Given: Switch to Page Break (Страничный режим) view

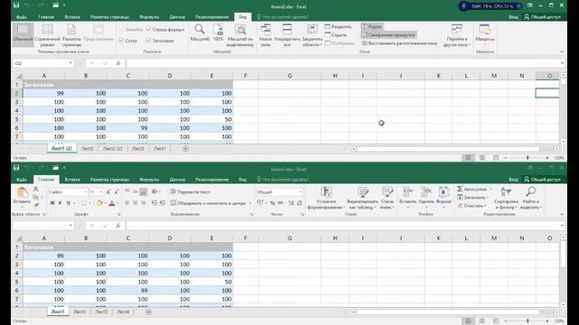Looking at the screenshot, I should pyautogui.click(x=47, y=34).
